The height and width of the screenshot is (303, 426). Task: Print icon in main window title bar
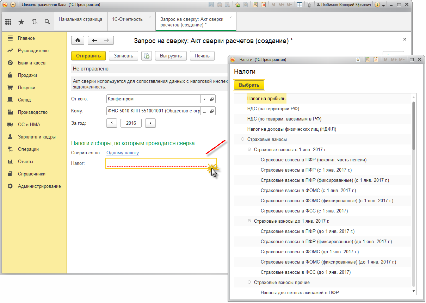[220, 5]
